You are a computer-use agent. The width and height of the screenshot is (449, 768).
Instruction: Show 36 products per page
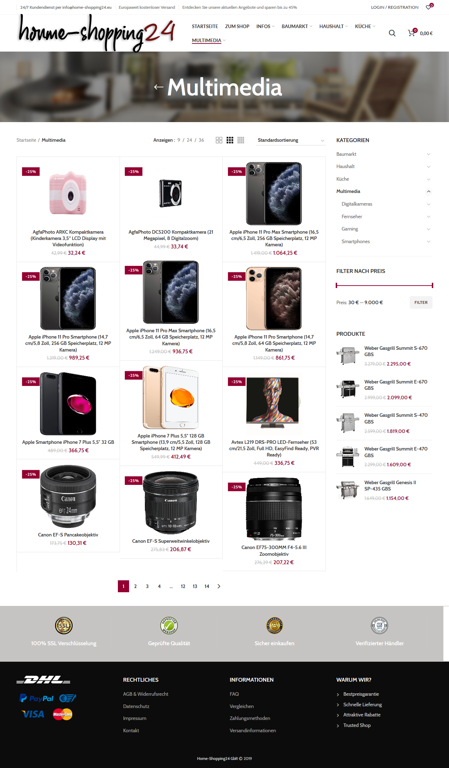point(201,140)
